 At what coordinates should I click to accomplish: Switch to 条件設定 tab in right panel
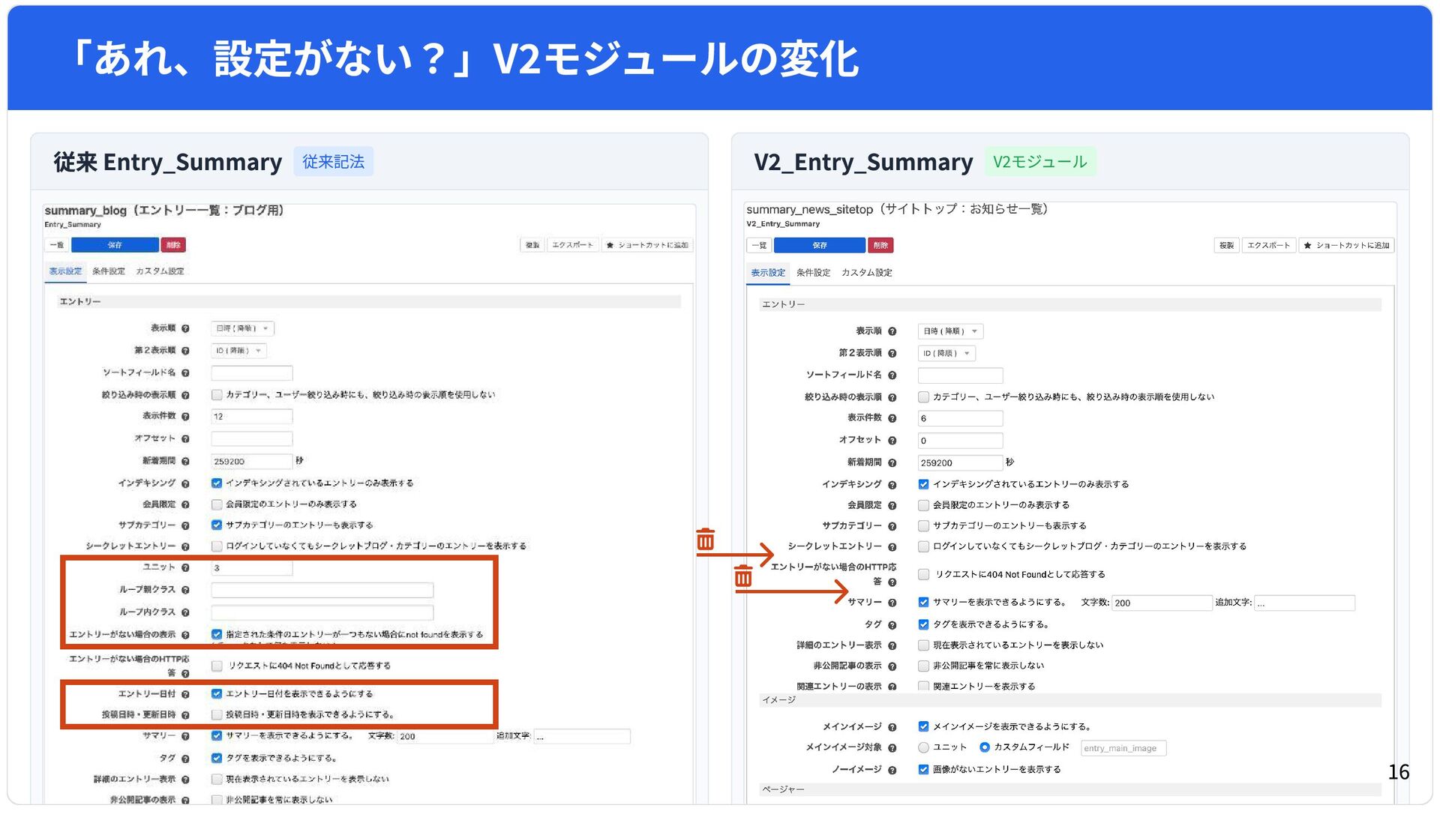point(813,273)
